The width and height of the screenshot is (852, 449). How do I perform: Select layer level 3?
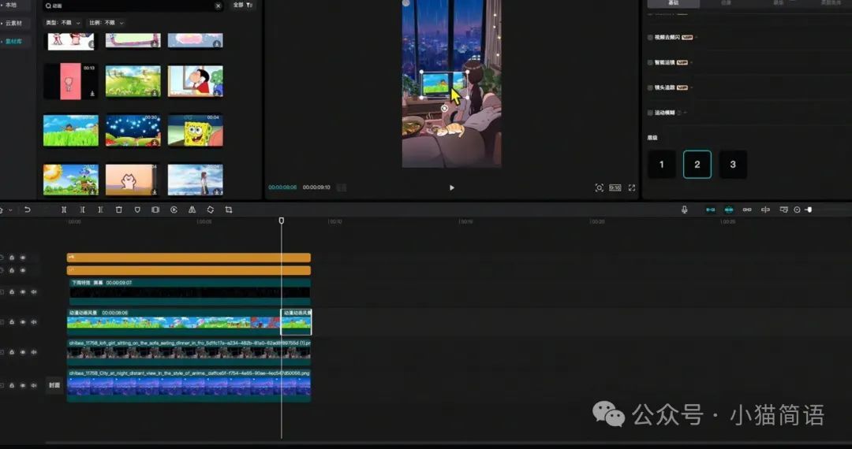point(733,165)
